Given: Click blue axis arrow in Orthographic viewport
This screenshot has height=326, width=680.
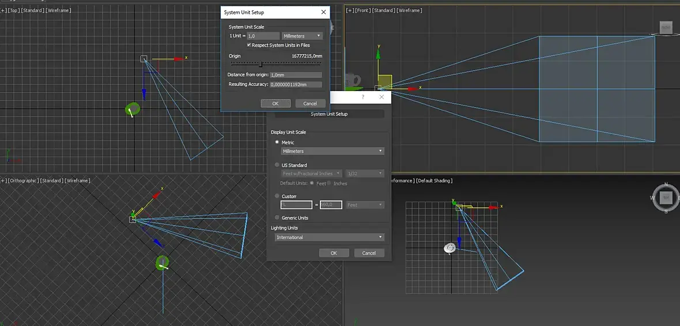Looking at the screenshot, I should 158,242.
